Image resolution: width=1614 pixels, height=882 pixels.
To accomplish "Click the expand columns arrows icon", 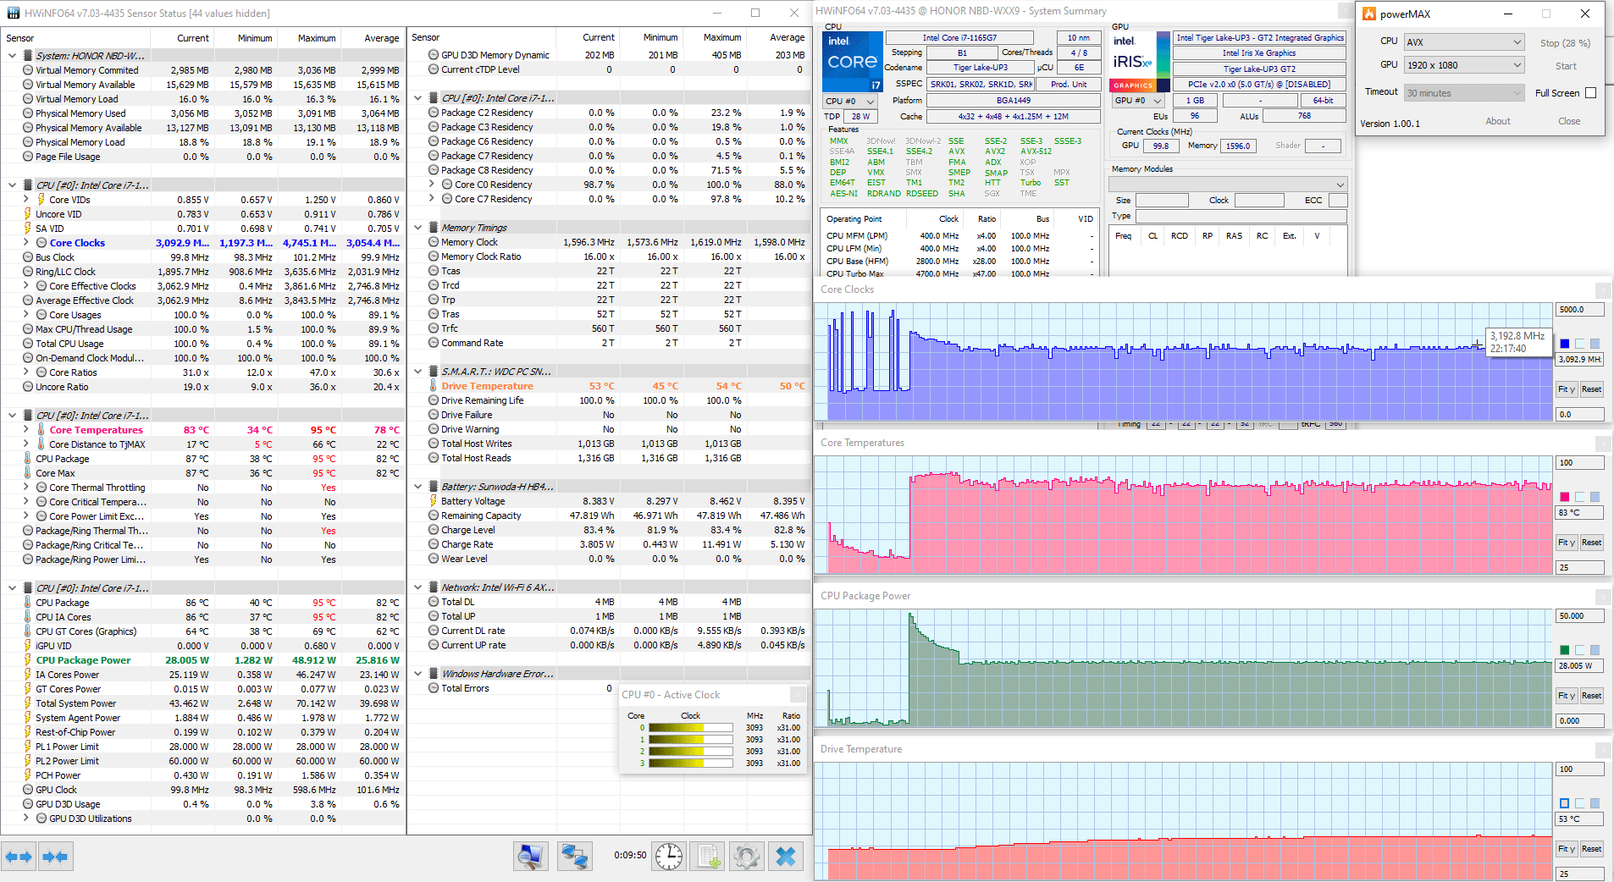I will click(x=19, y=857).
